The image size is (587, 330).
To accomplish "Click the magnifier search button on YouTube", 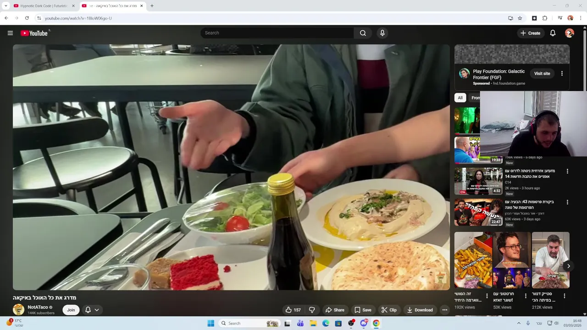I will point(363,33).
